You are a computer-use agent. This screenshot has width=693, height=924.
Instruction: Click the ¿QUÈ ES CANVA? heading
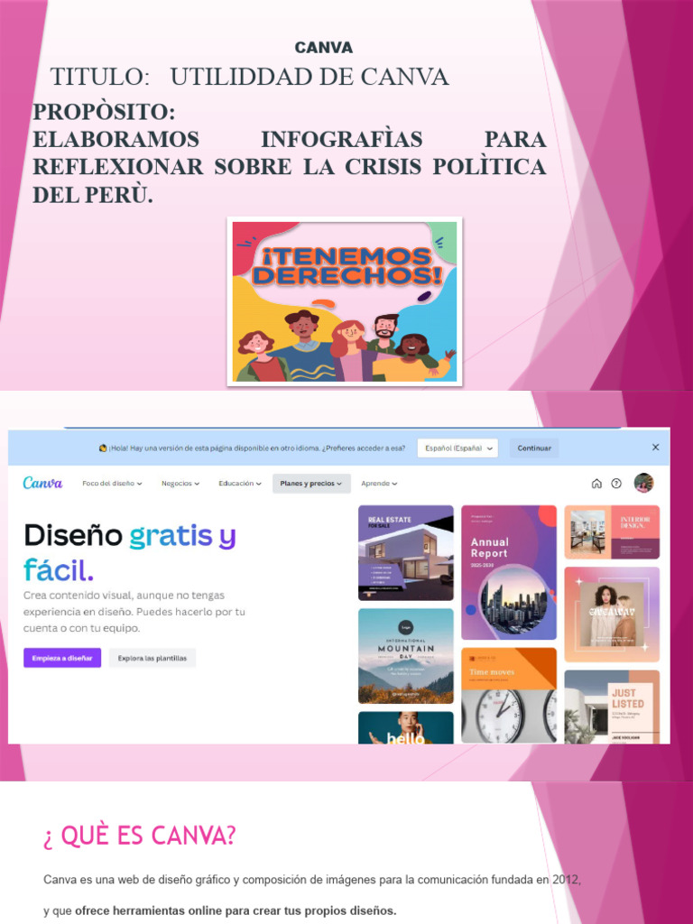click(x=140, y=836)
